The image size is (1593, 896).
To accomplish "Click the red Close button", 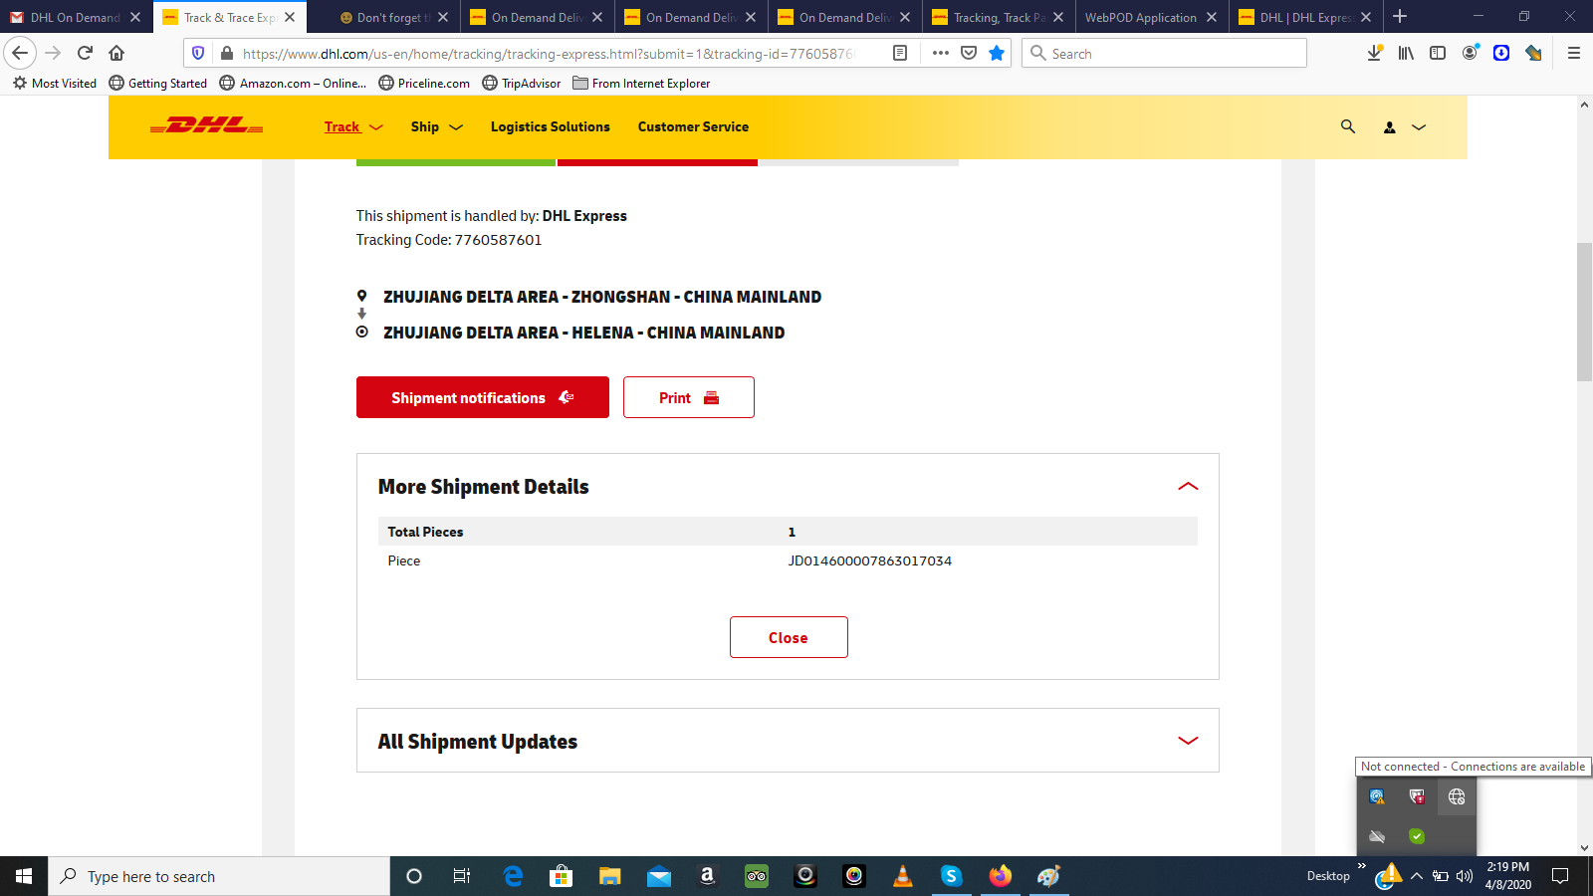I will point(789,637).
